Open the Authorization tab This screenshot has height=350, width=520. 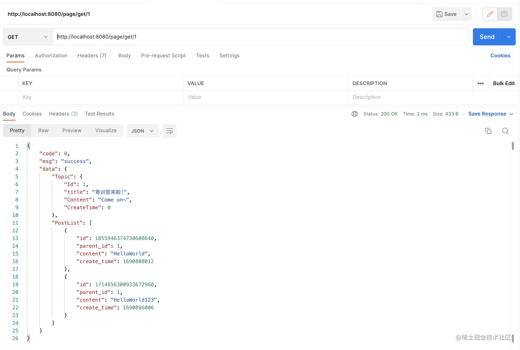point(51,56)
